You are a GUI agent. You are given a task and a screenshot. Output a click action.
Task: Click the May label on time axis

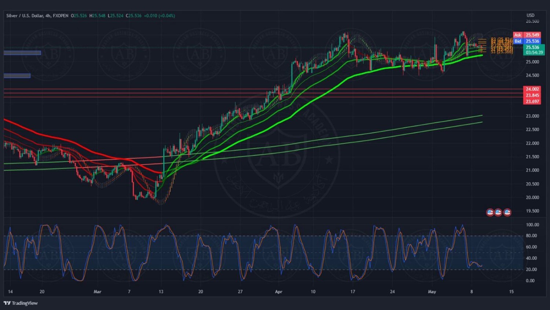click(432, 292)
